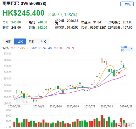
Task: Click the dropdown arrow beside 前复权
Action: (132, 48)
